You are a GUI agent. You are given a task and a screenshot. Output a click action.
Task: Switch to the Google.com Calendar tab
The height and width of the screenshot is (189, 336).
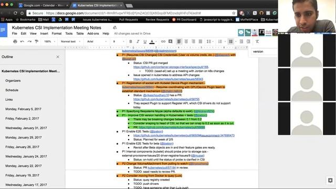click(x=44, y=5)
